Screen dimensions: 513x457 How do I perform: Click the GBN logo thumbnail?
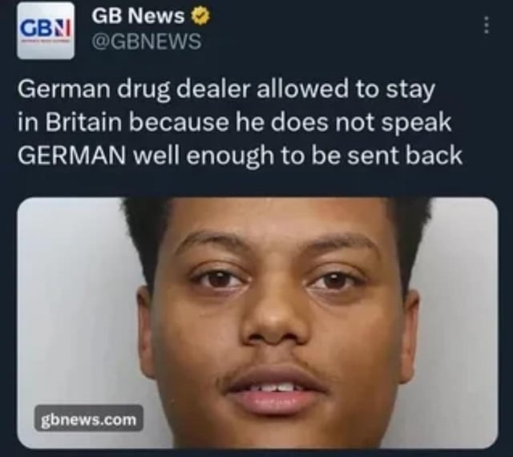(x=46, y=30)
